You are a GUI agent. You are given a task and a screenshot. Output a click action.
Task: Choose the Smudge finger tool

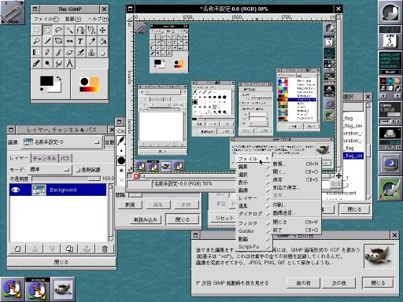[58, 63]
